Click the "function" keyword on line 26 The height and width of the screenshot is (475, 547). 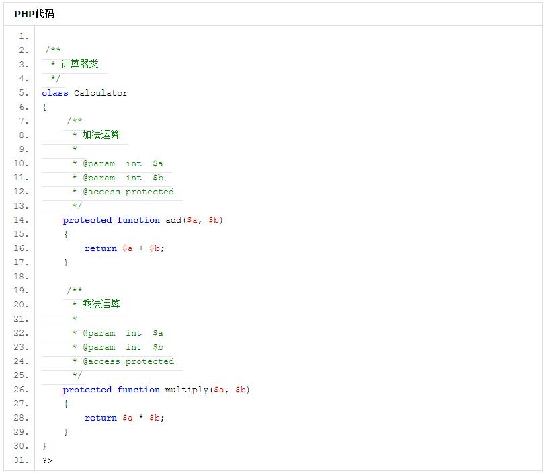point(138,390)
